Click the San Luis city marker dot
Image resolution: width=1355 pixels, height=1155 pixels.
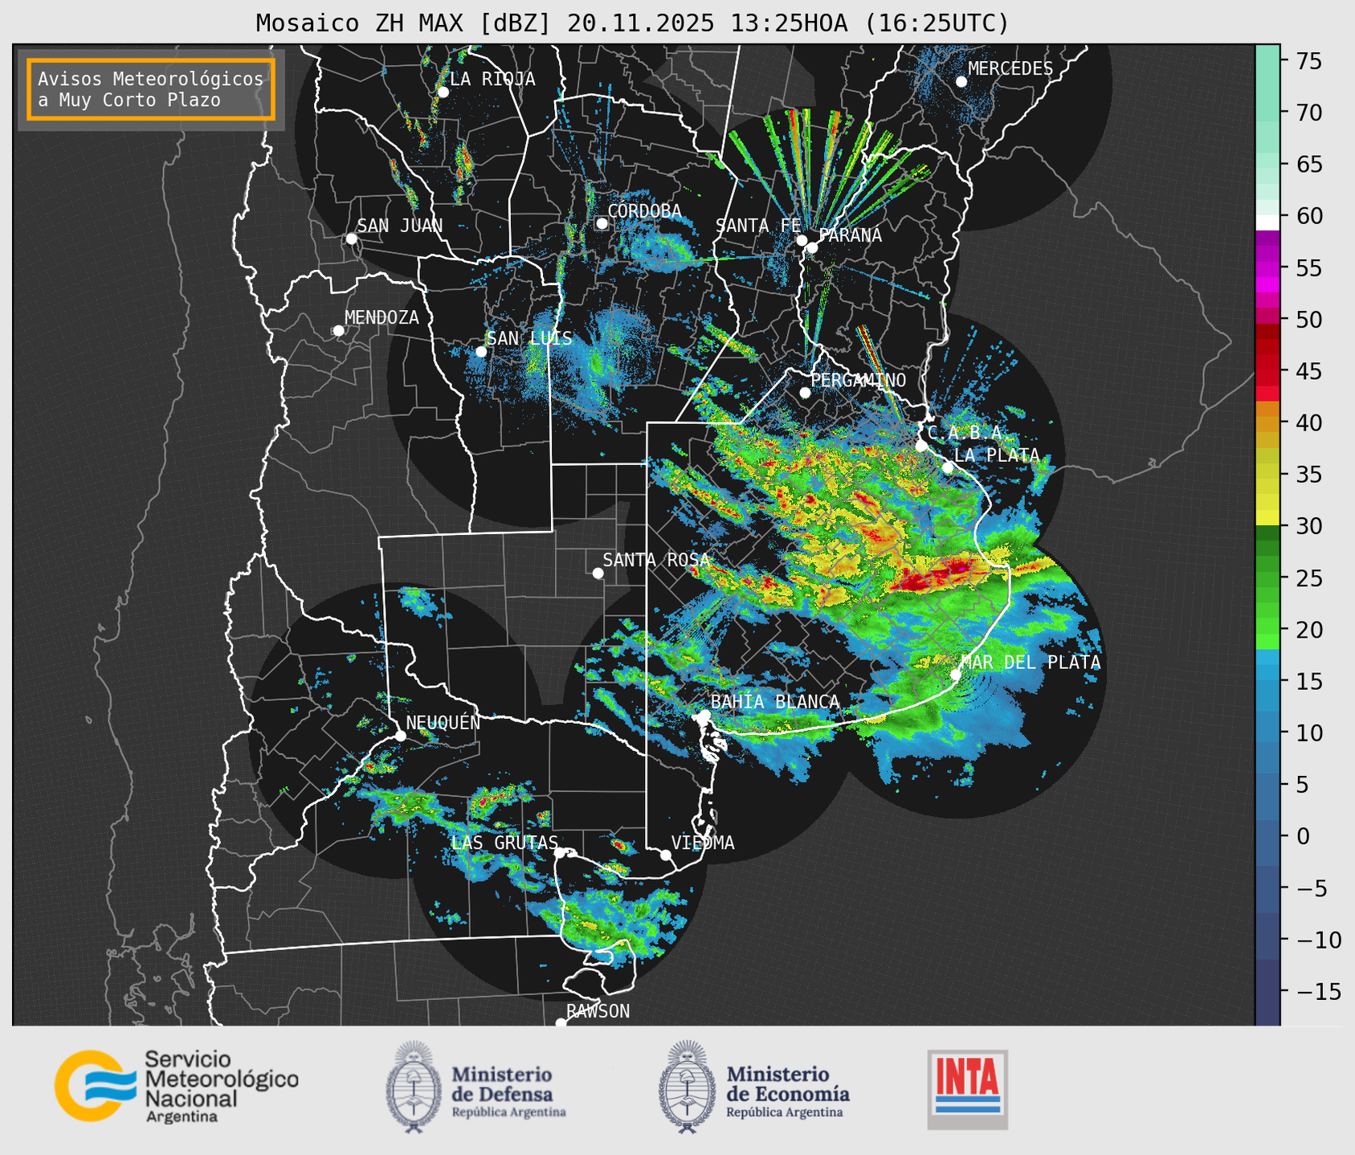481,352
